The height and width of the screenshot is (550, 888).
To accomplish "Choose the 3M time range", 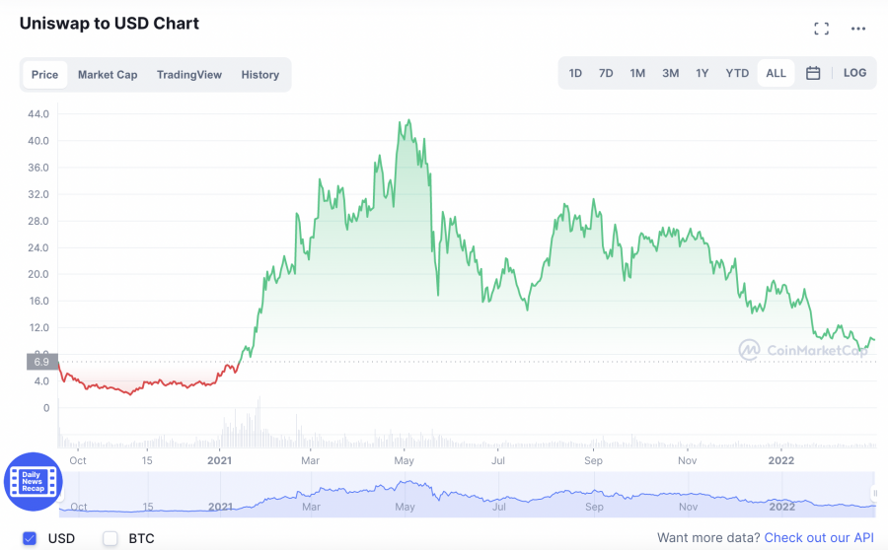I will click(670, 73).
